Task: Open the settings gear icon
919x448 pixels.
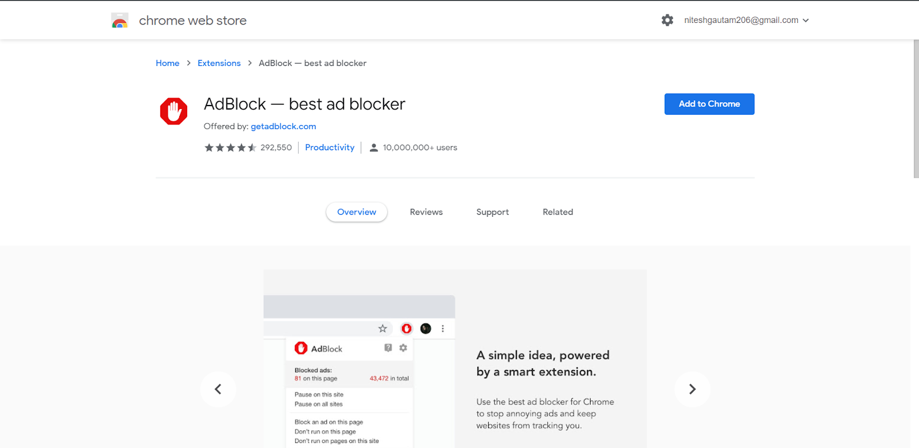Action: click(667, 20)
